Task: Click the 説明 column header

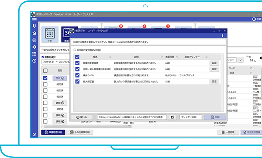Action: click(136, 57)
